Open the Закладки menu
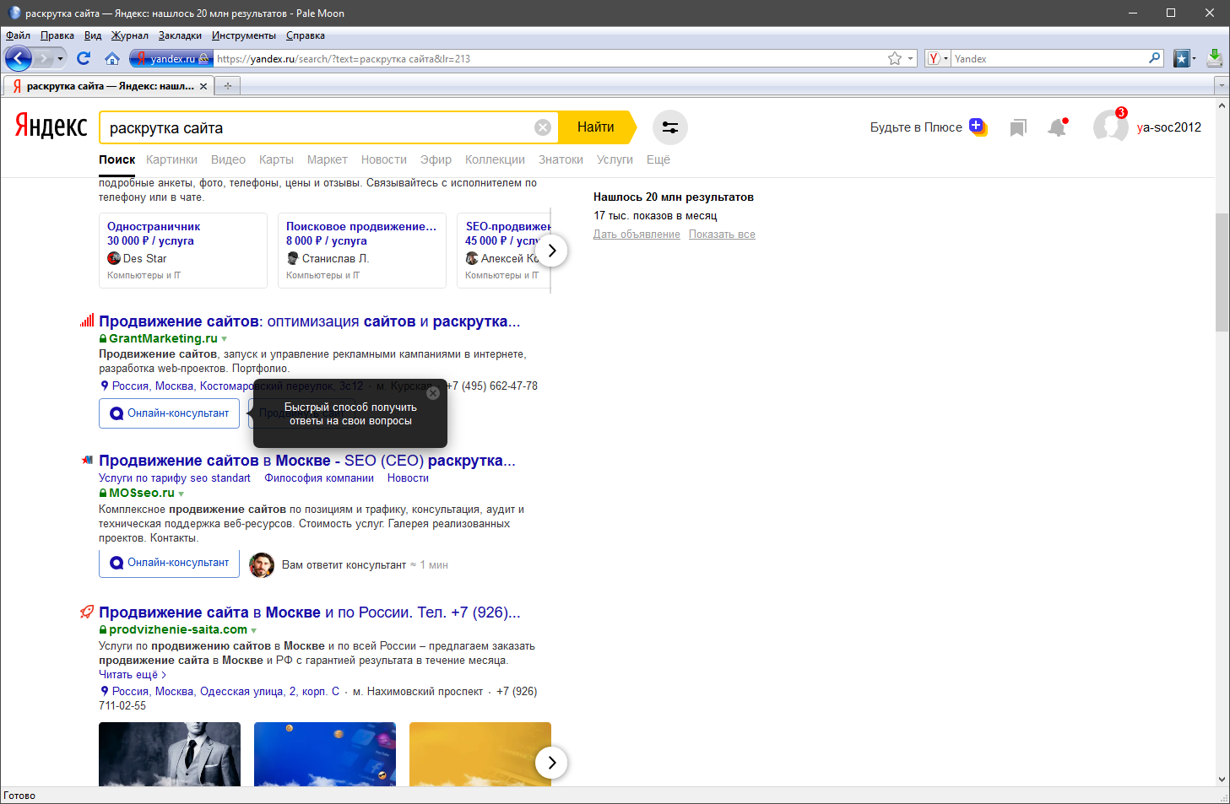Image resolution: width=1230 pixels, height=804 pixels. tap(180, 35)
